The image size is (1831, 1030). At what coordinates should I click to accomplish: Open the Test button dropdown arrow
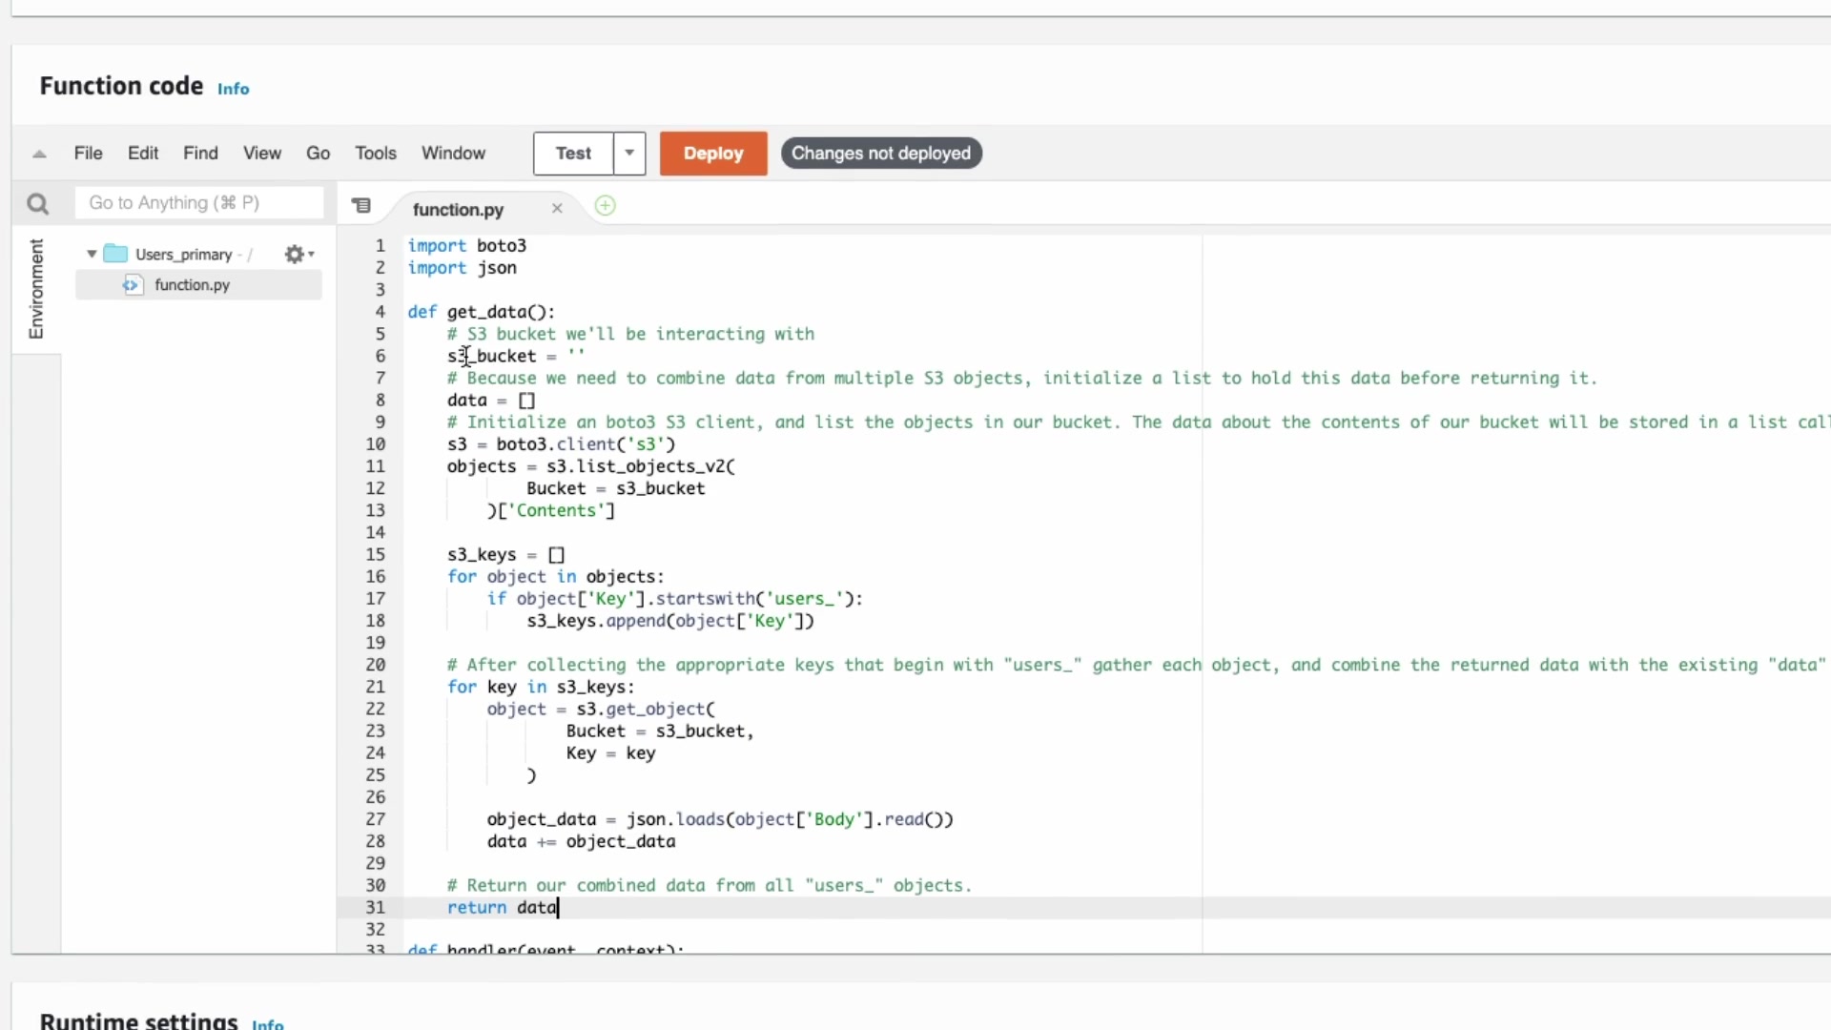pos(629,154)
